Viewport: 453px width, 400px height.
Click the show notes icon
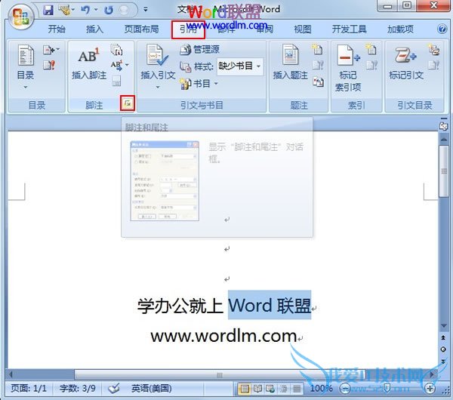(116, 81)
